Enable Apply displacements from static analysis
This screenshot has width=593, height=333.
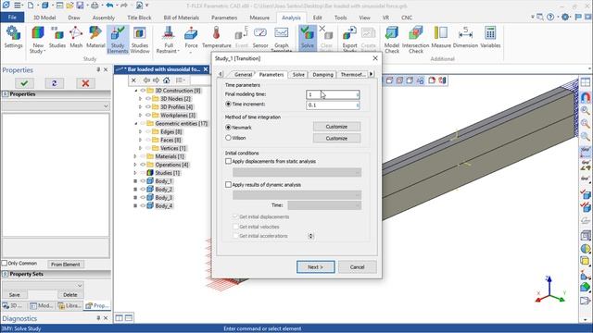(228, 161)
